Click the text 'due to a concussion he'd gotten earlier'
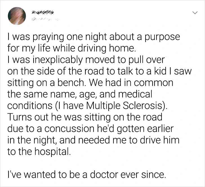Image resolution: width=205 pixels, height=187 pixels. pyautogui.click(x=90, y=129)
